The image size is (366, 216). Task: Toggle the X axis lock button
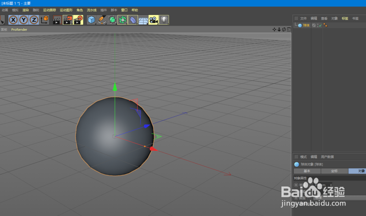(x=13, y=20)
